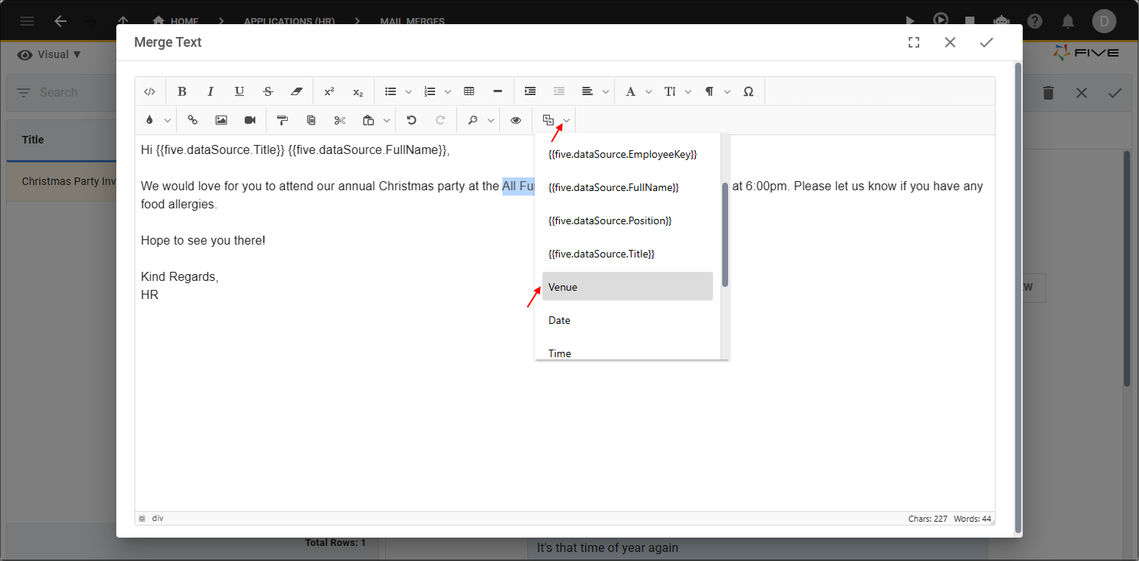Choose Venue from the field list
This screenshot has height=561, width=1139.
coord(628,287)
